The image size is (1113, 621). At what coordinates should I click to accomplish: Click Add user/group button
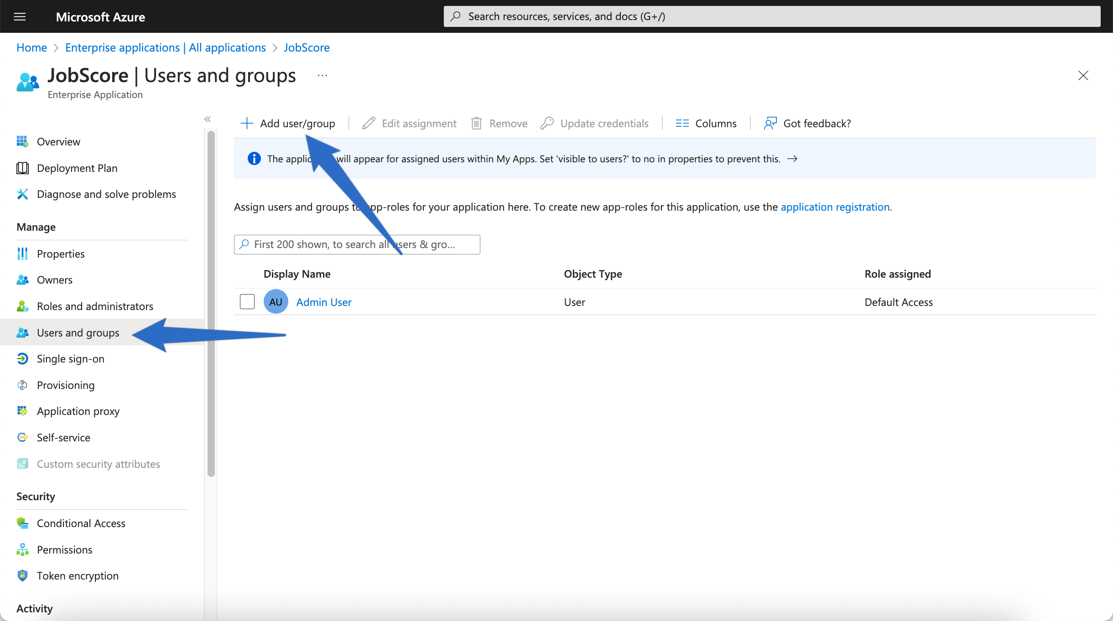click(x=288, y=124)
